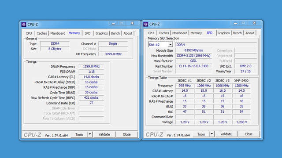Open Mainboard tab in left CPU-Z window
The height and width of the screenshot is (158, 282).
point(58,33)
